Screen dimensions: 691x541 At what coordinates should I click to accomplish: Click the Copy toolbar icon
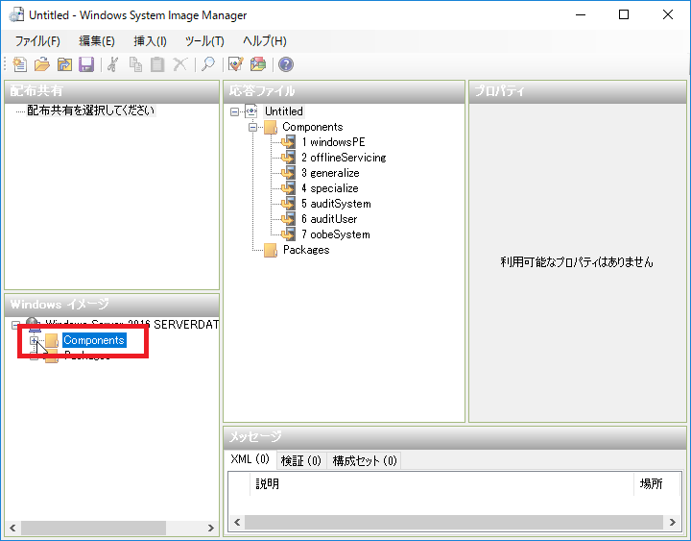pos(135,64)
